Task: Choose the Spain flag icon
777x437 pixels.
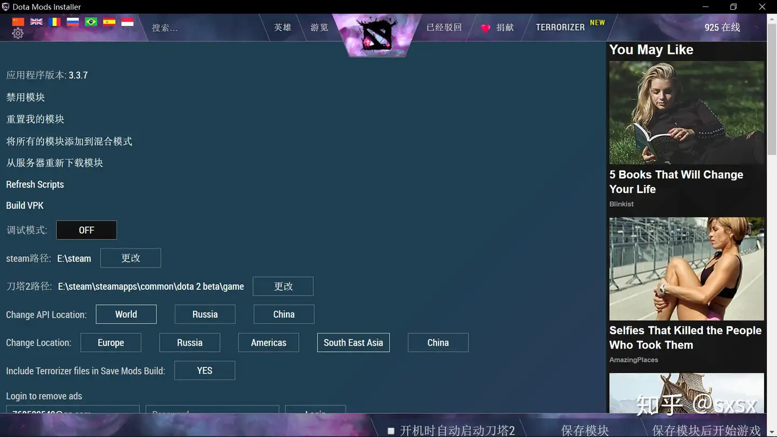Action: click(x=110, y=22)
